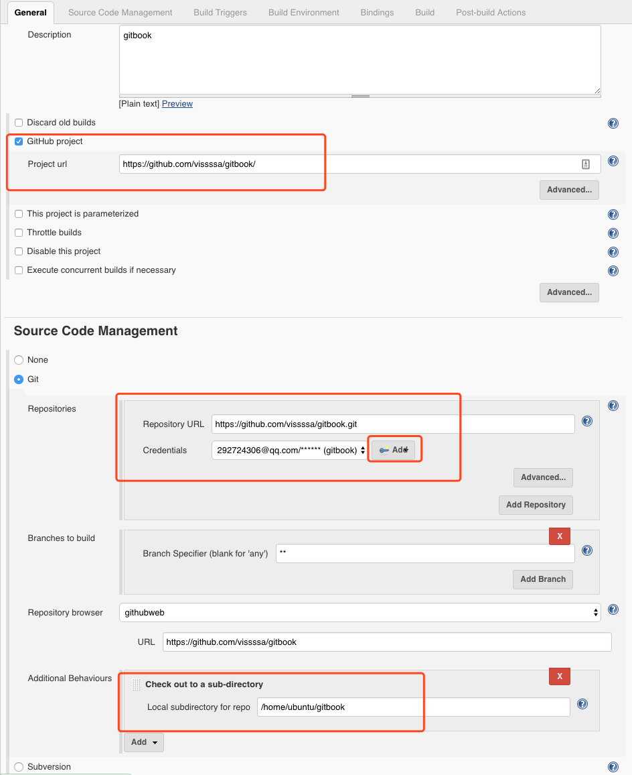The image size is (632, 775).
Task: Uncheck the GitHub project checkbox
Action: coord(19,141)
